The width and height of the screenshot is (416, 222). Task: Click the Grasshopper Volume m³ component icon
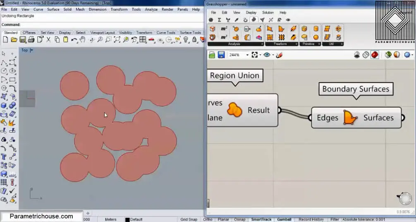click(x=224, y=37)
